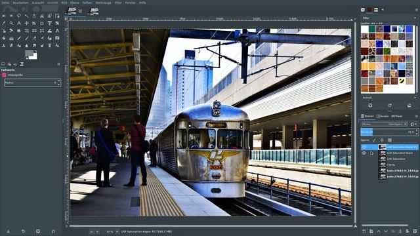This screenshot has width=420, height=236.
Task: Toggle lock pixels brush icon next to Sperre
Action: (374, 140)
